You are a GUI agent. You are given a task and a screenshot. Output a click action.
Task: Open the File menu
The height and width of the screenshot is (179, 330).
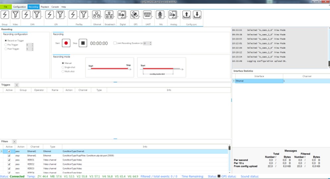(6, 7)
